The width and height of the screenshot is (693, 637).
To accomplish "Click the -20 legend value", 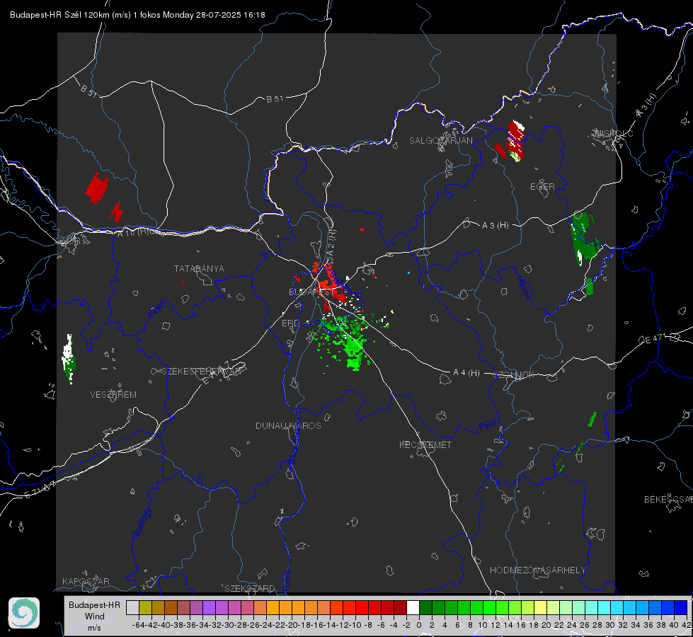I will pos(292,625).
